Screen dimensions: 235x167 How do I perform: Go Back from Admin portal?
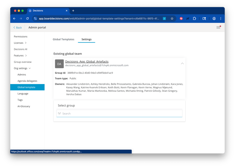(18, 27)
